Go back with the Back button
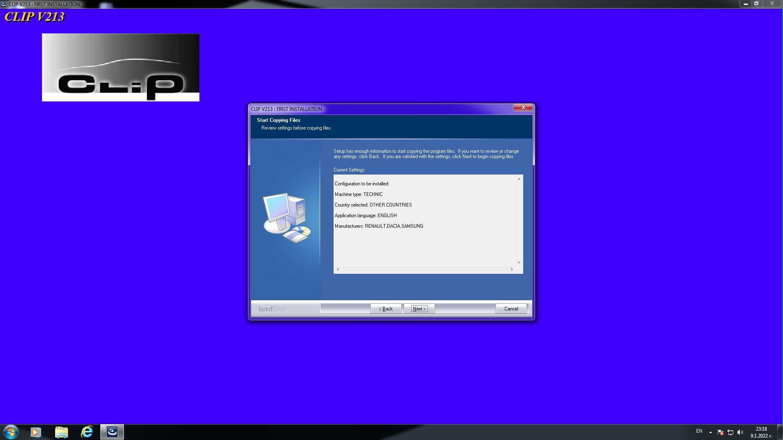This screenshot has width=783, height=440. (x=386, y=309)
